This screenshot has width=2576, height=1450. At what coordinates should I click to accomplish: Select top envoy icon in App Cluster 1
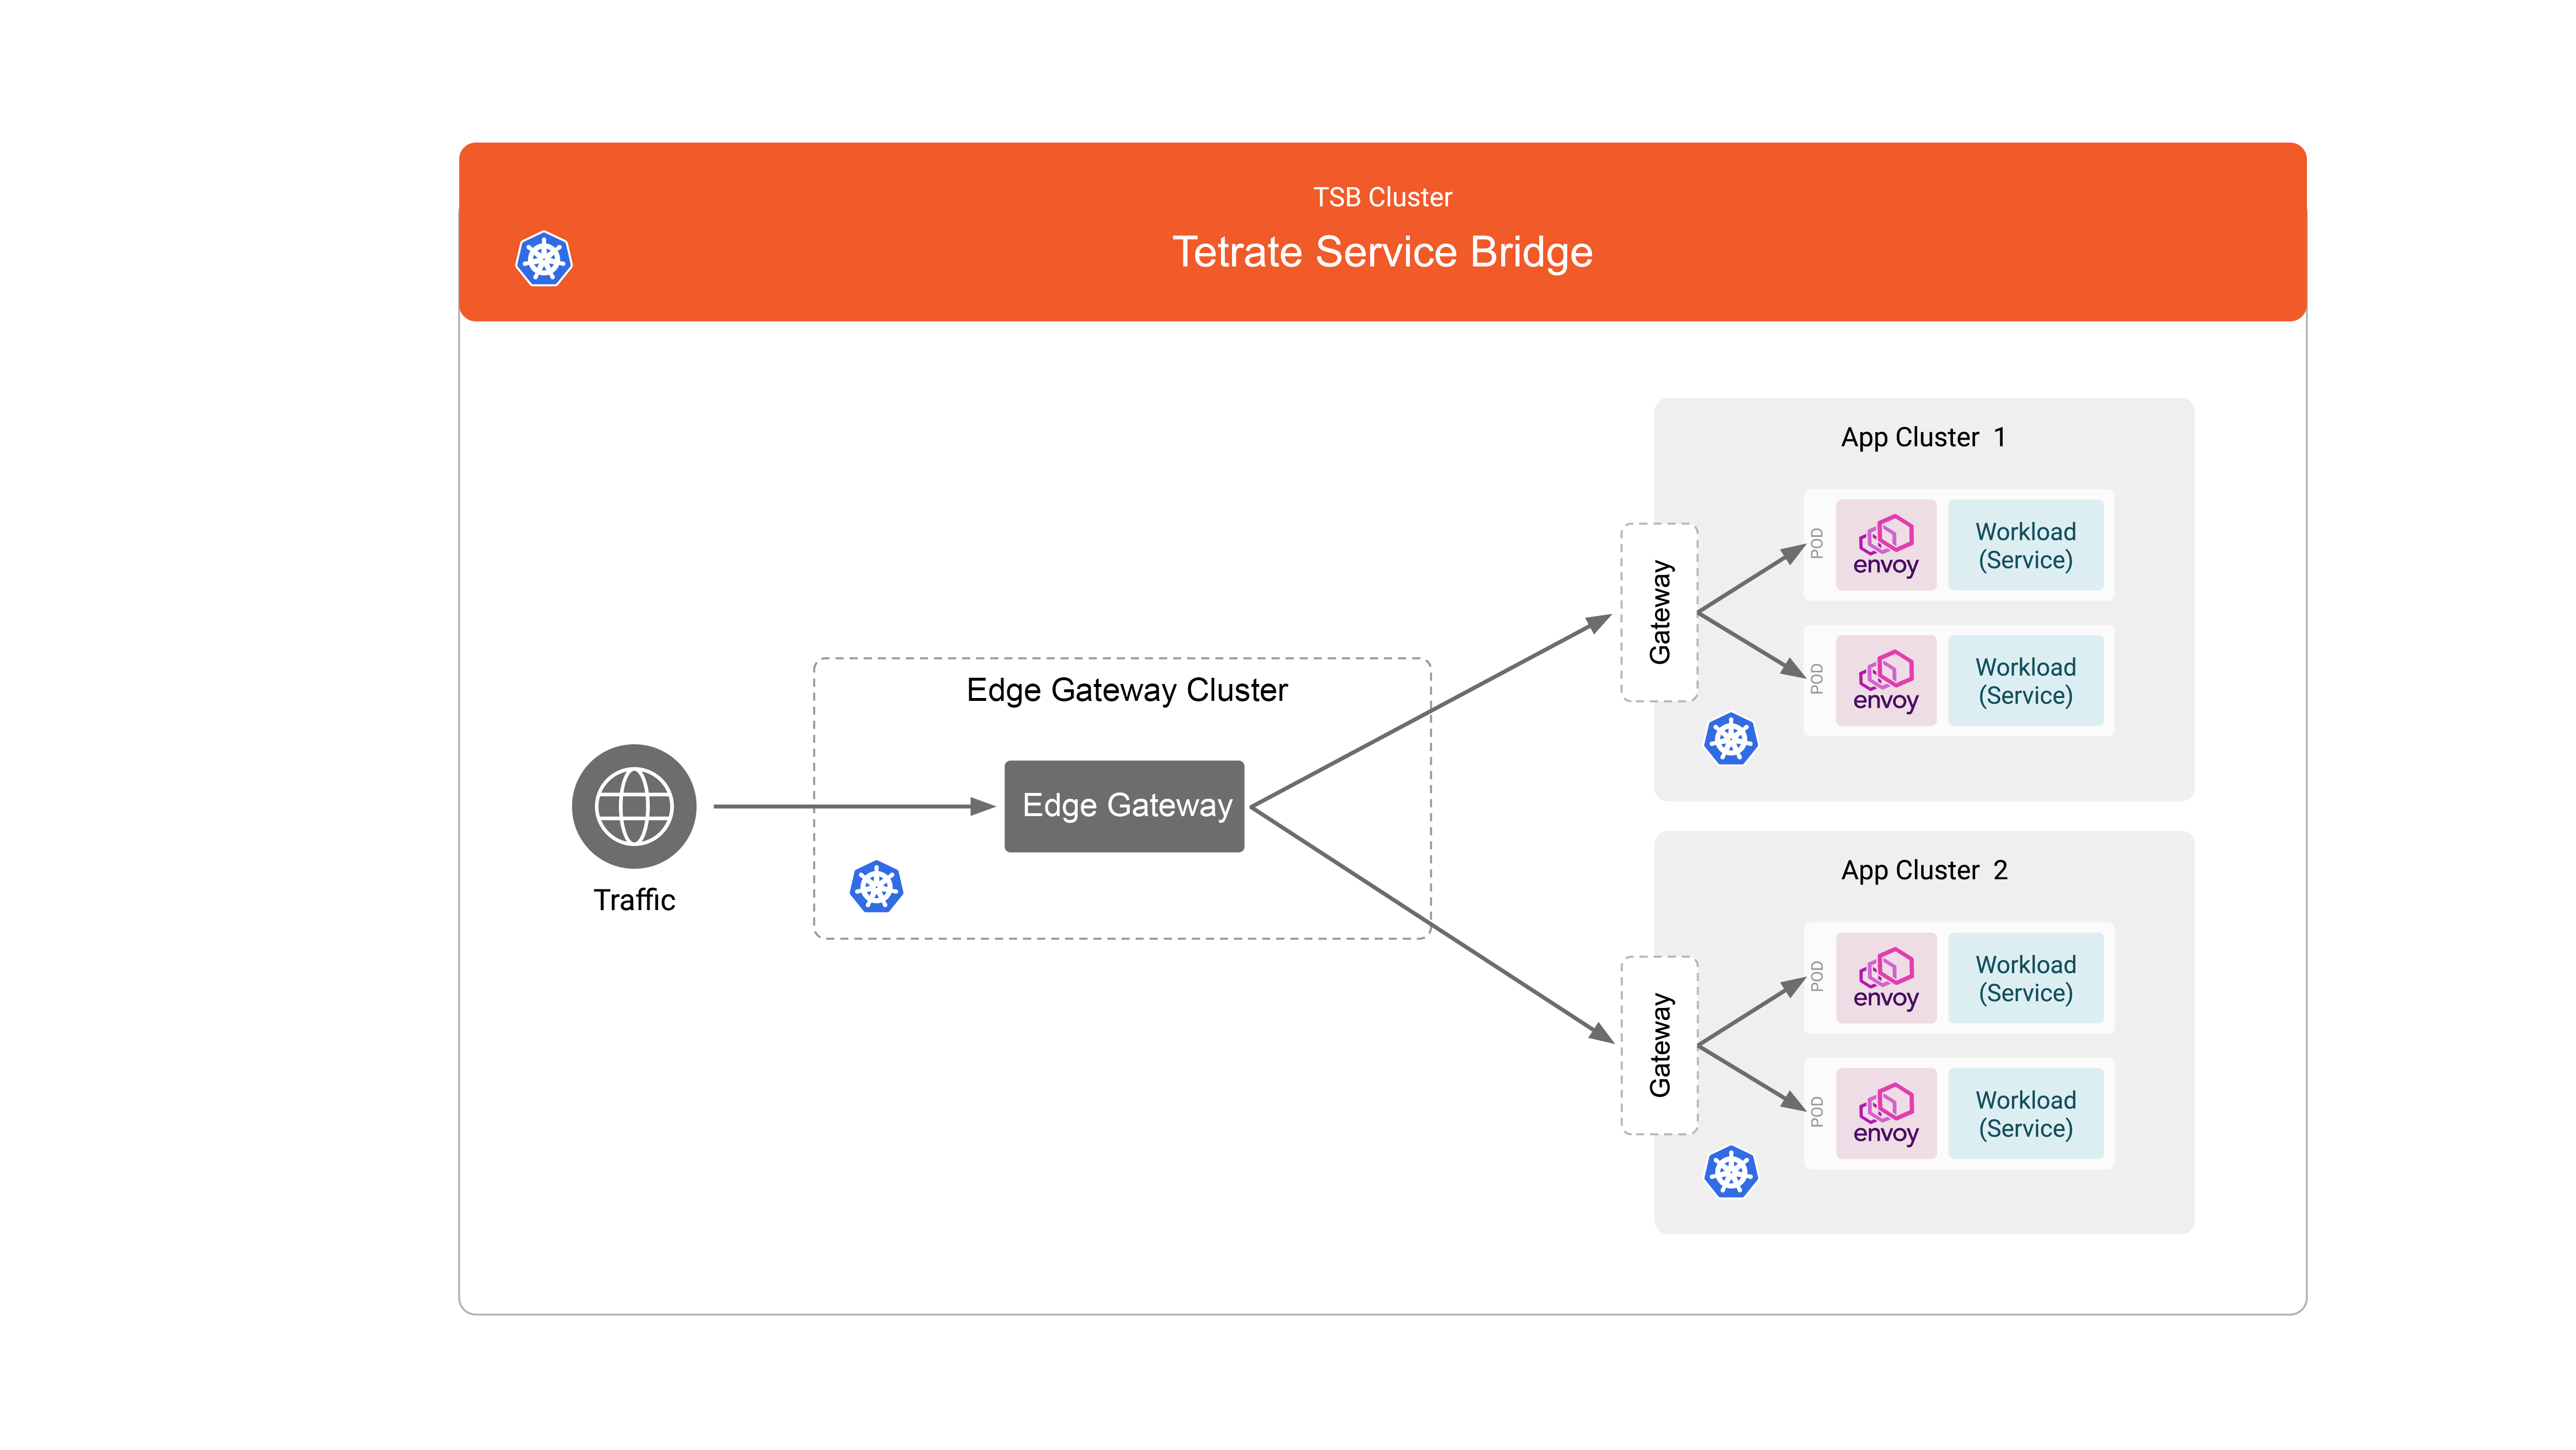[1886, 546]
